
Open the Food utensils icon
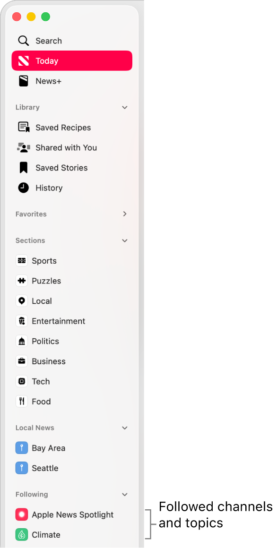tap(22, 401)
